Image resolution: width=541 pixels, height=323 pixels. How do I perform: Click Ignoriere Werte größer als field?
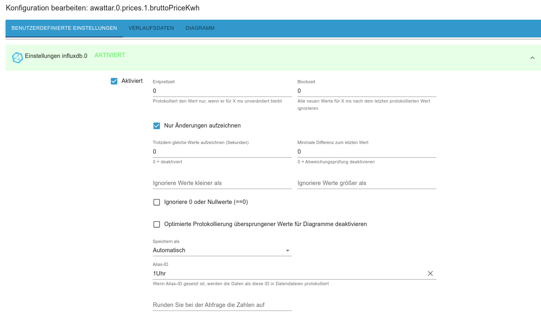[367, 183]
